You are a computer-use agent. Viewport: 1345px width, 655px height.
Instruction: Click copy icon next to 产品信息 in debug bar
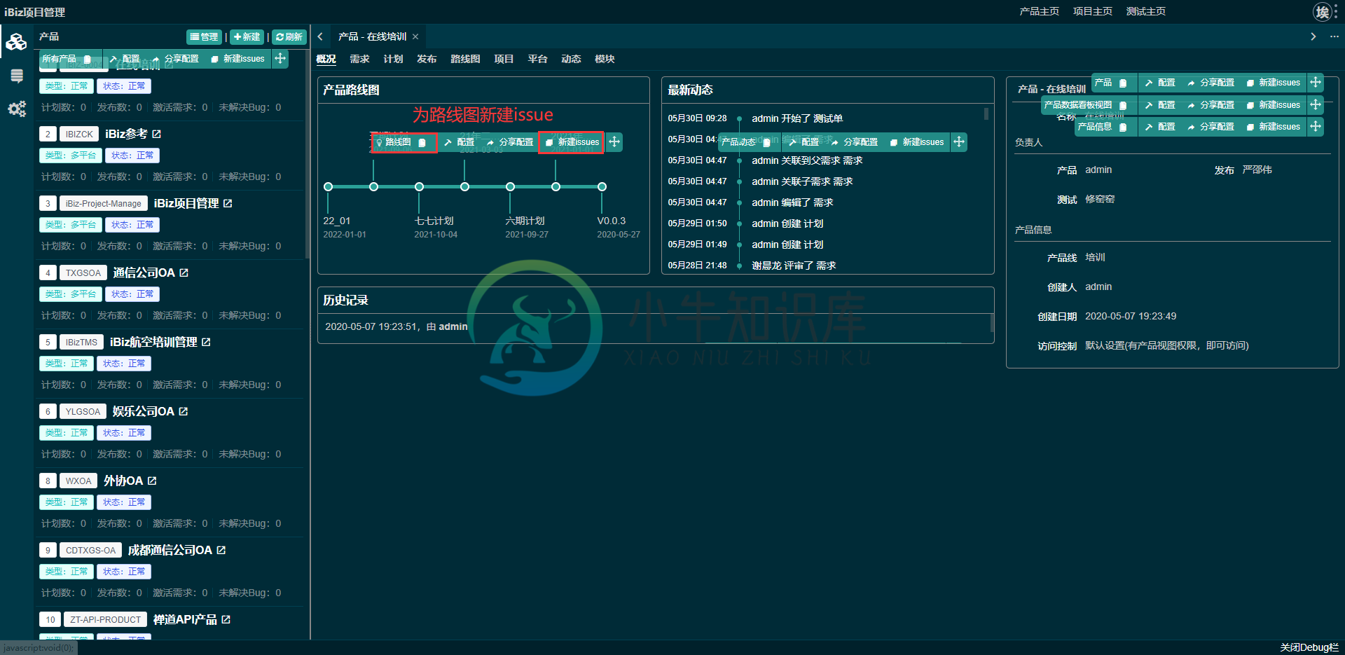tap(1123, 127)
